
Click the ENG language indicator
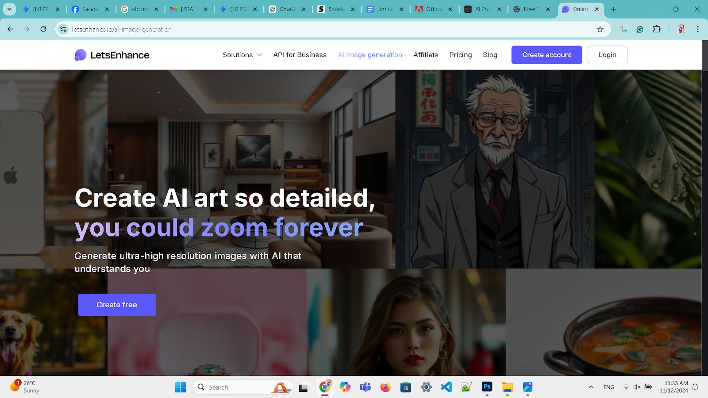[x=608, y=387]
